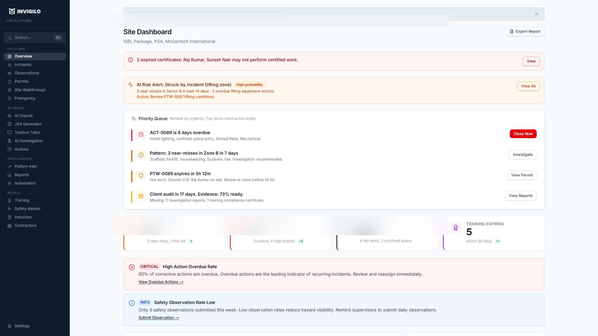
Task: Click '2 near-miss, 1 first aid' text
Action: tap(166, 241)
